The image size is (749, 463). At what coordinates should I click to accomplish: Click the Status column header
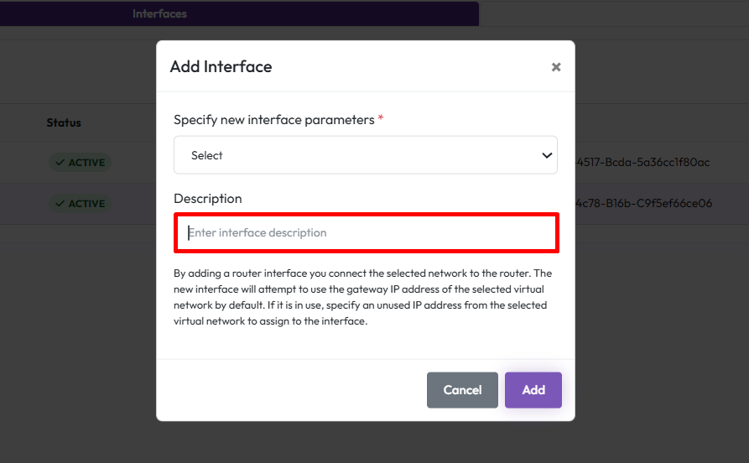[64, 122]
